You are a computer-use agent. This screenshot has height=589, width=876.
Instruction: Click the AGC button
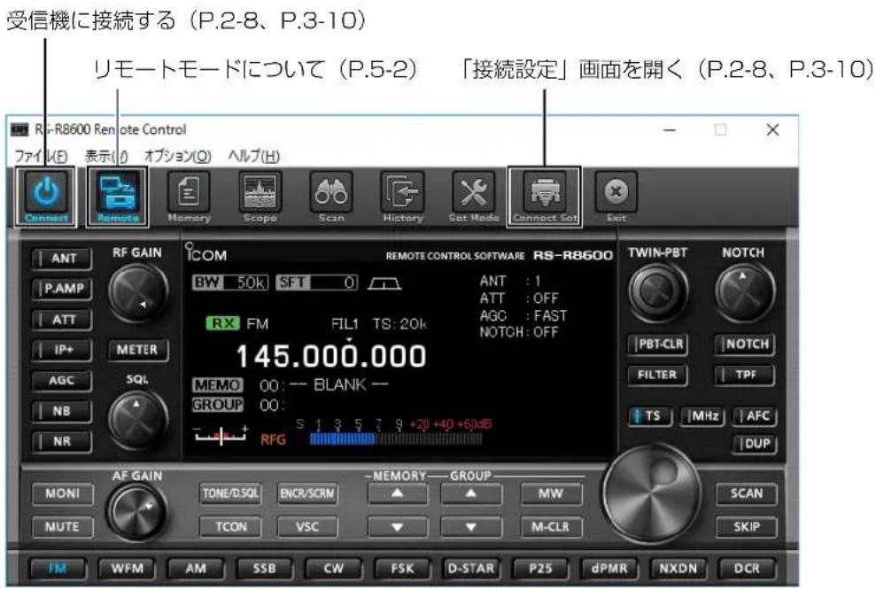pos(61,381)
